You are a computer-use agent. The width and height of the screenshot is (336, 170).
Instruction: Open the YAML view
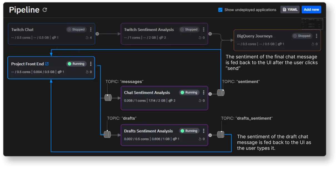290,9
